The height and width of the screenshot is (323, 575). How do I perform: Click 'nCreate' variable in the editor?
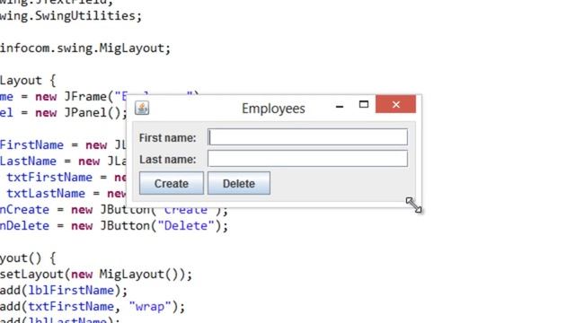click(x=24, y=210)
